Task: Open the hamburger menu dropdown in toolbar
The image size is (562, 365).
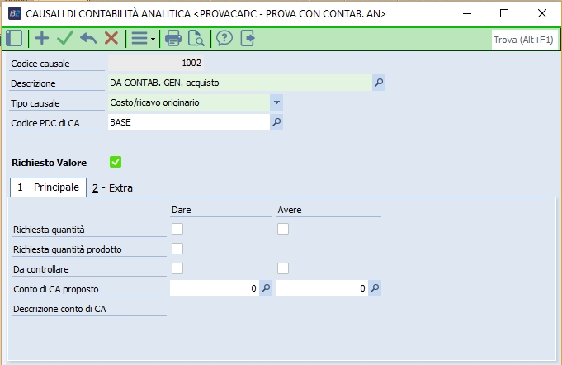Action: point(142,38)
